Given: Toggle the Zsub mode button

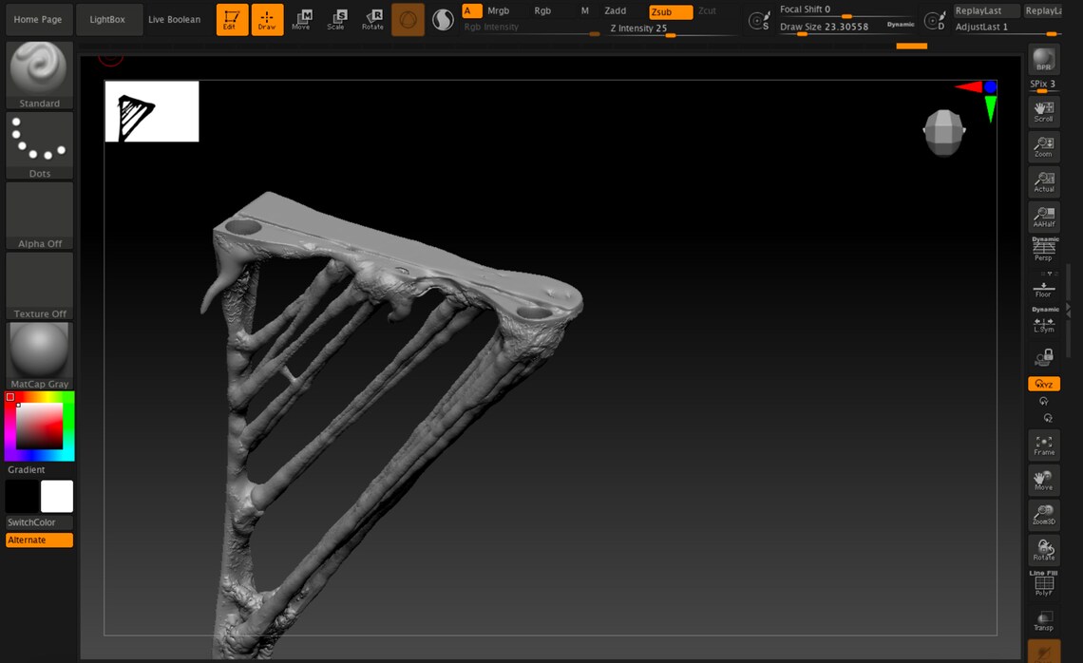Looking at the screenshot, I should (x=671, y=11).
